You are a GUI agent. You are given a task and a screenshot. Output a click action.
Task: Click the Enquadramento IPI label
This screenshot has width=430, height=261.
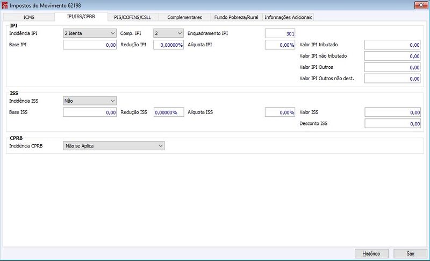207,33
